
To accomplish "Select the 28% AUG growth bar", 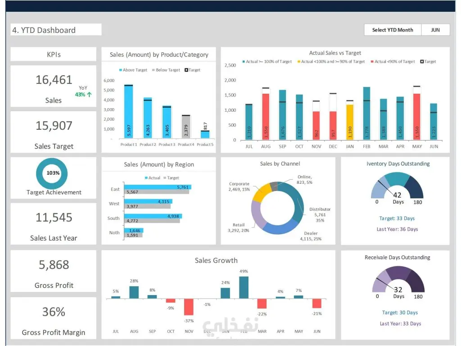I will (x=134, y=292).
